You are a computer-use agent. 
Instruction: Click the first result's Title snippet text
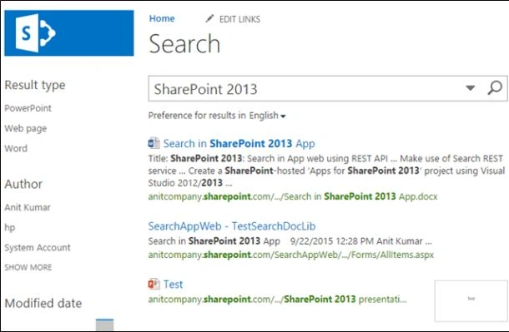tap(326, 171)
